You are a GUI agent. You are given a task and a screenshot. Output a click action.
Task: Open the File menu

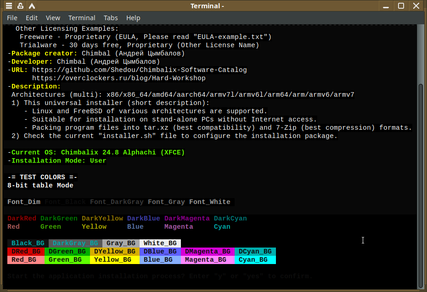12,18
